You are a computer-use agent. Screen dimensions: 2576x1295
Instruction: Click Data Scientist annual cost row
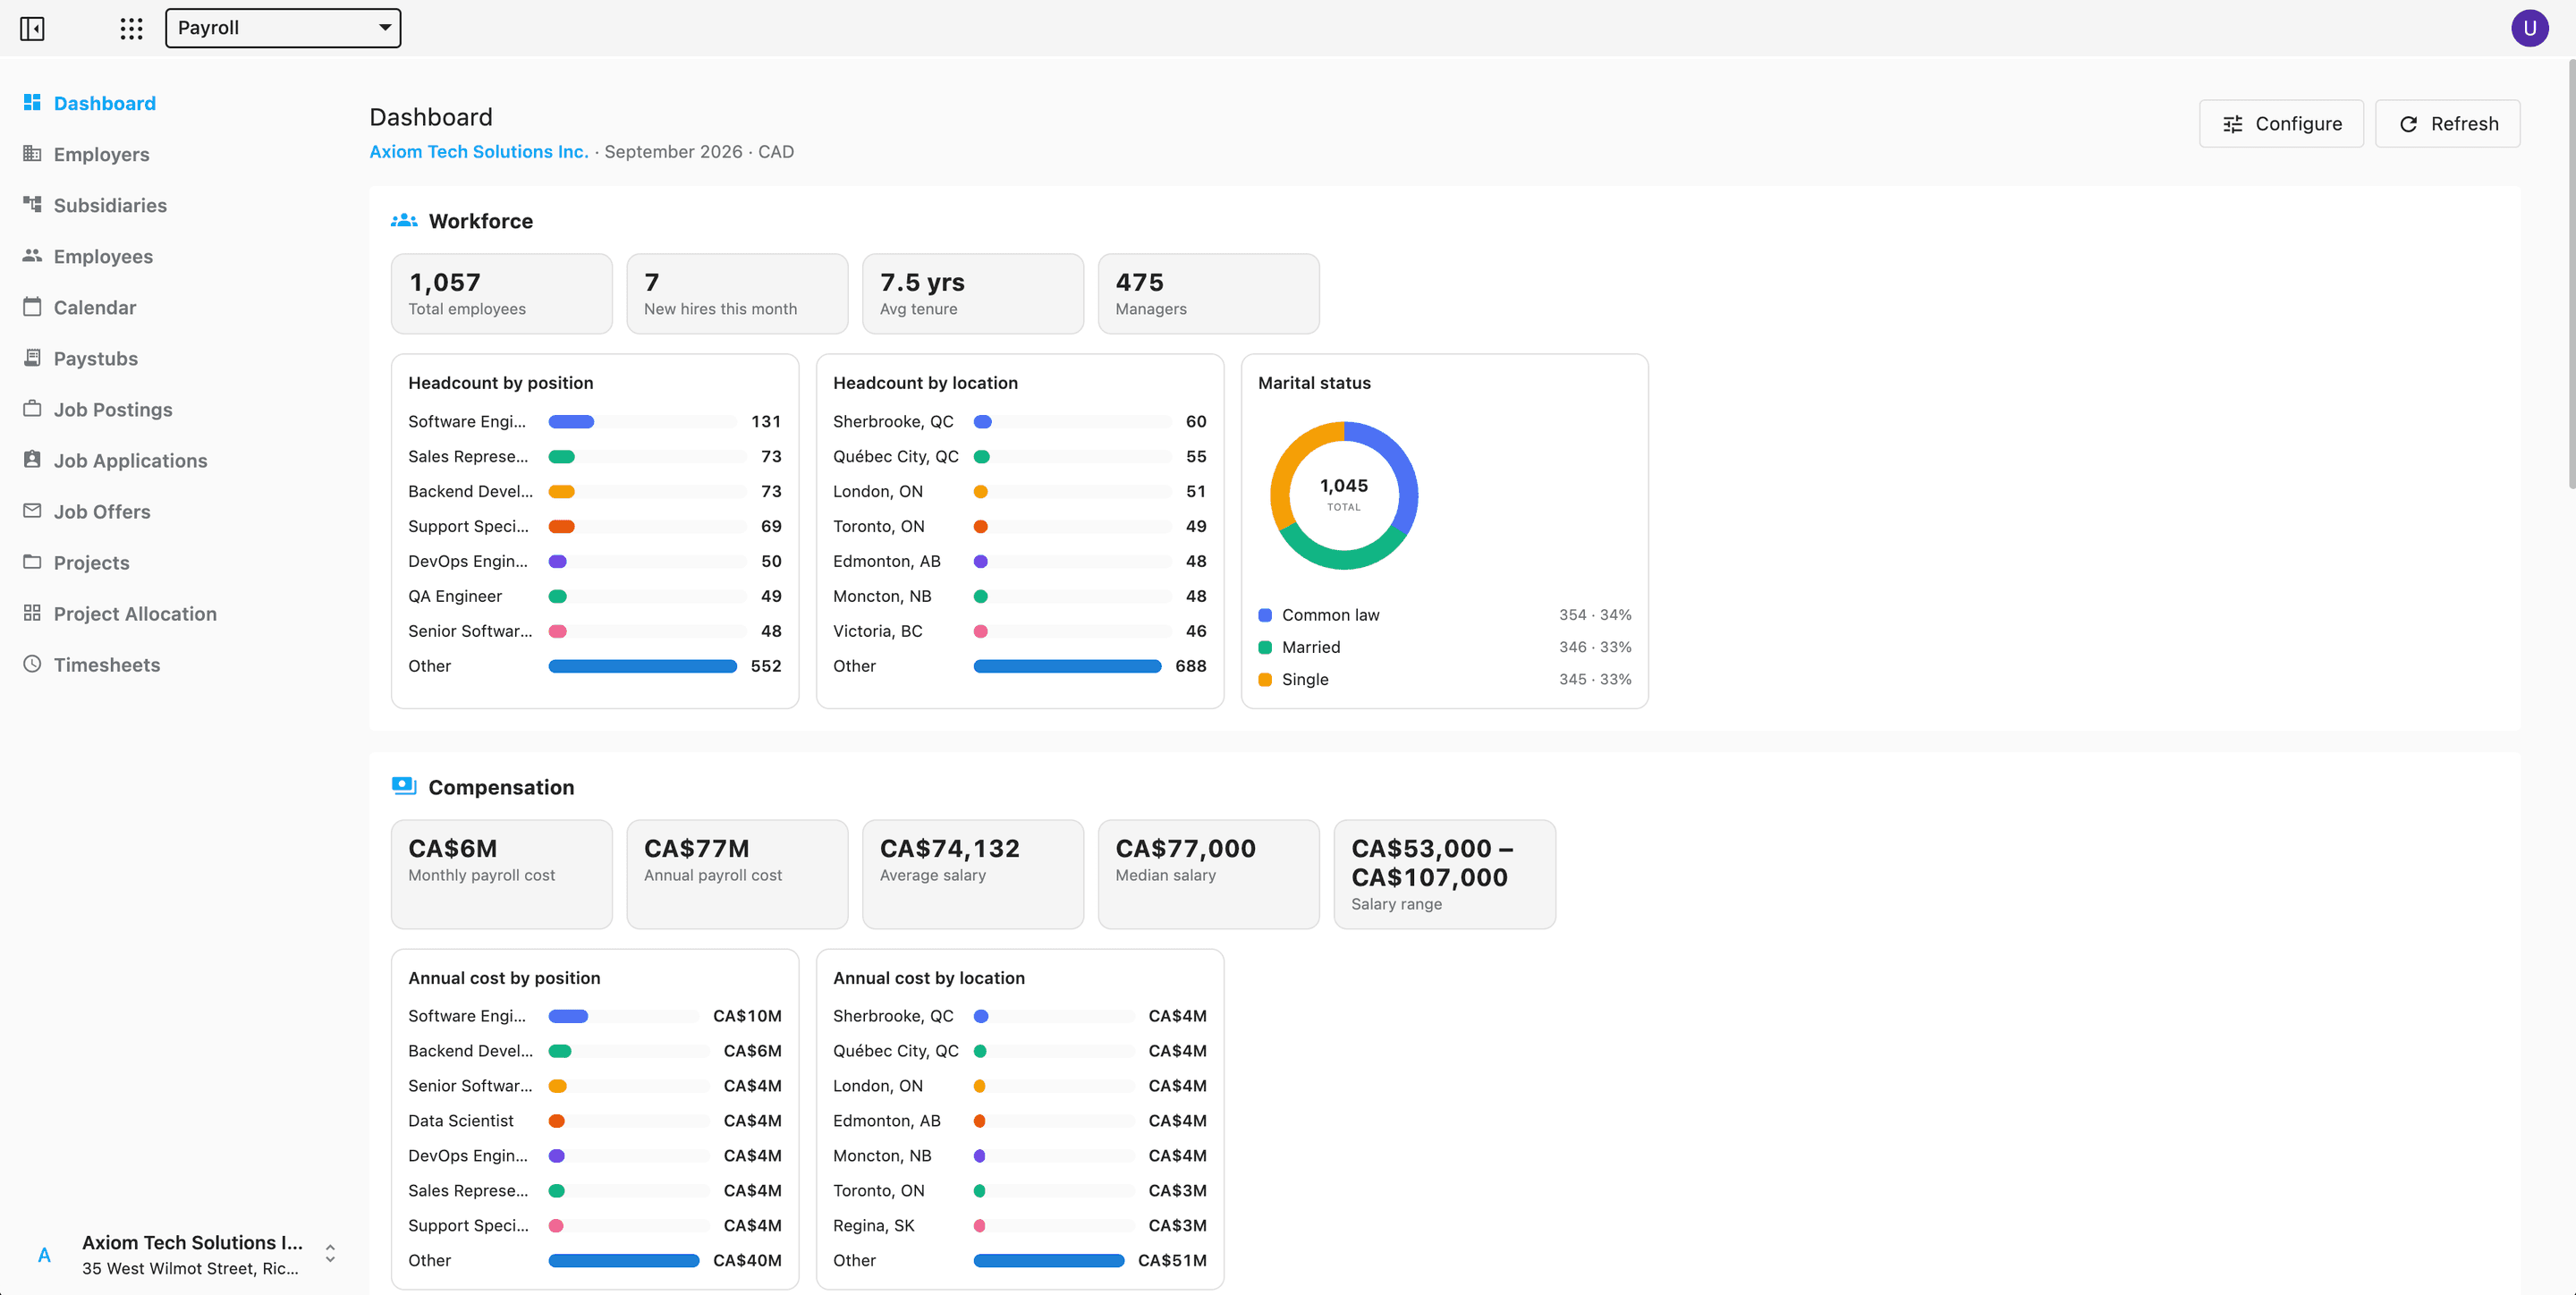(594, 1120)
